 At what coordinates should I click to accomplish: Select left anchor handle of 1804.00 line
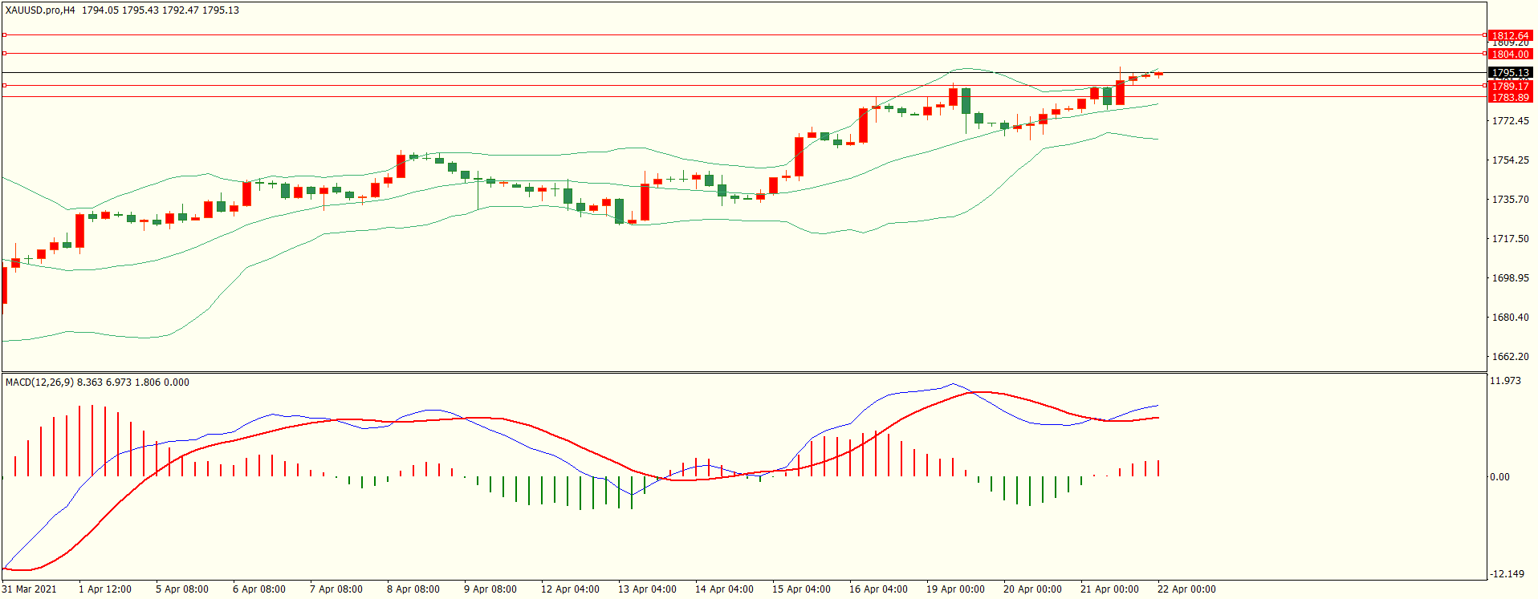pyautogui.click(x=4, y=53)
